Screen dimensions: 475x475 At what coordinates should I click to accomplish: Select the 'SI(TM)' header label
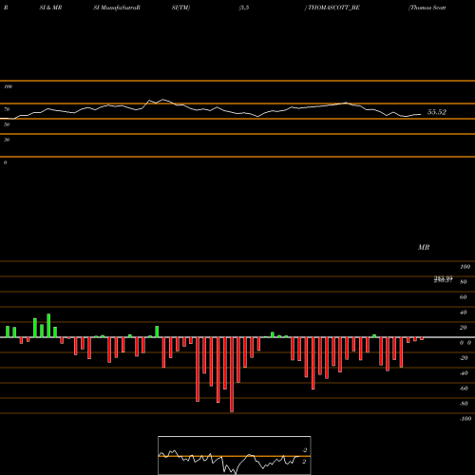(x=180, y=8)
